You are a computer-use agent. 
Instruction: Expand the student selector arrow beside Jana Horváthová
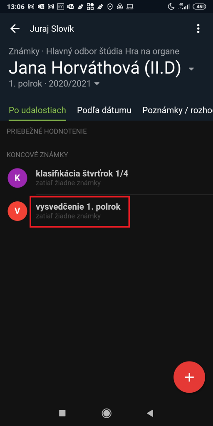tap(191, 69)
